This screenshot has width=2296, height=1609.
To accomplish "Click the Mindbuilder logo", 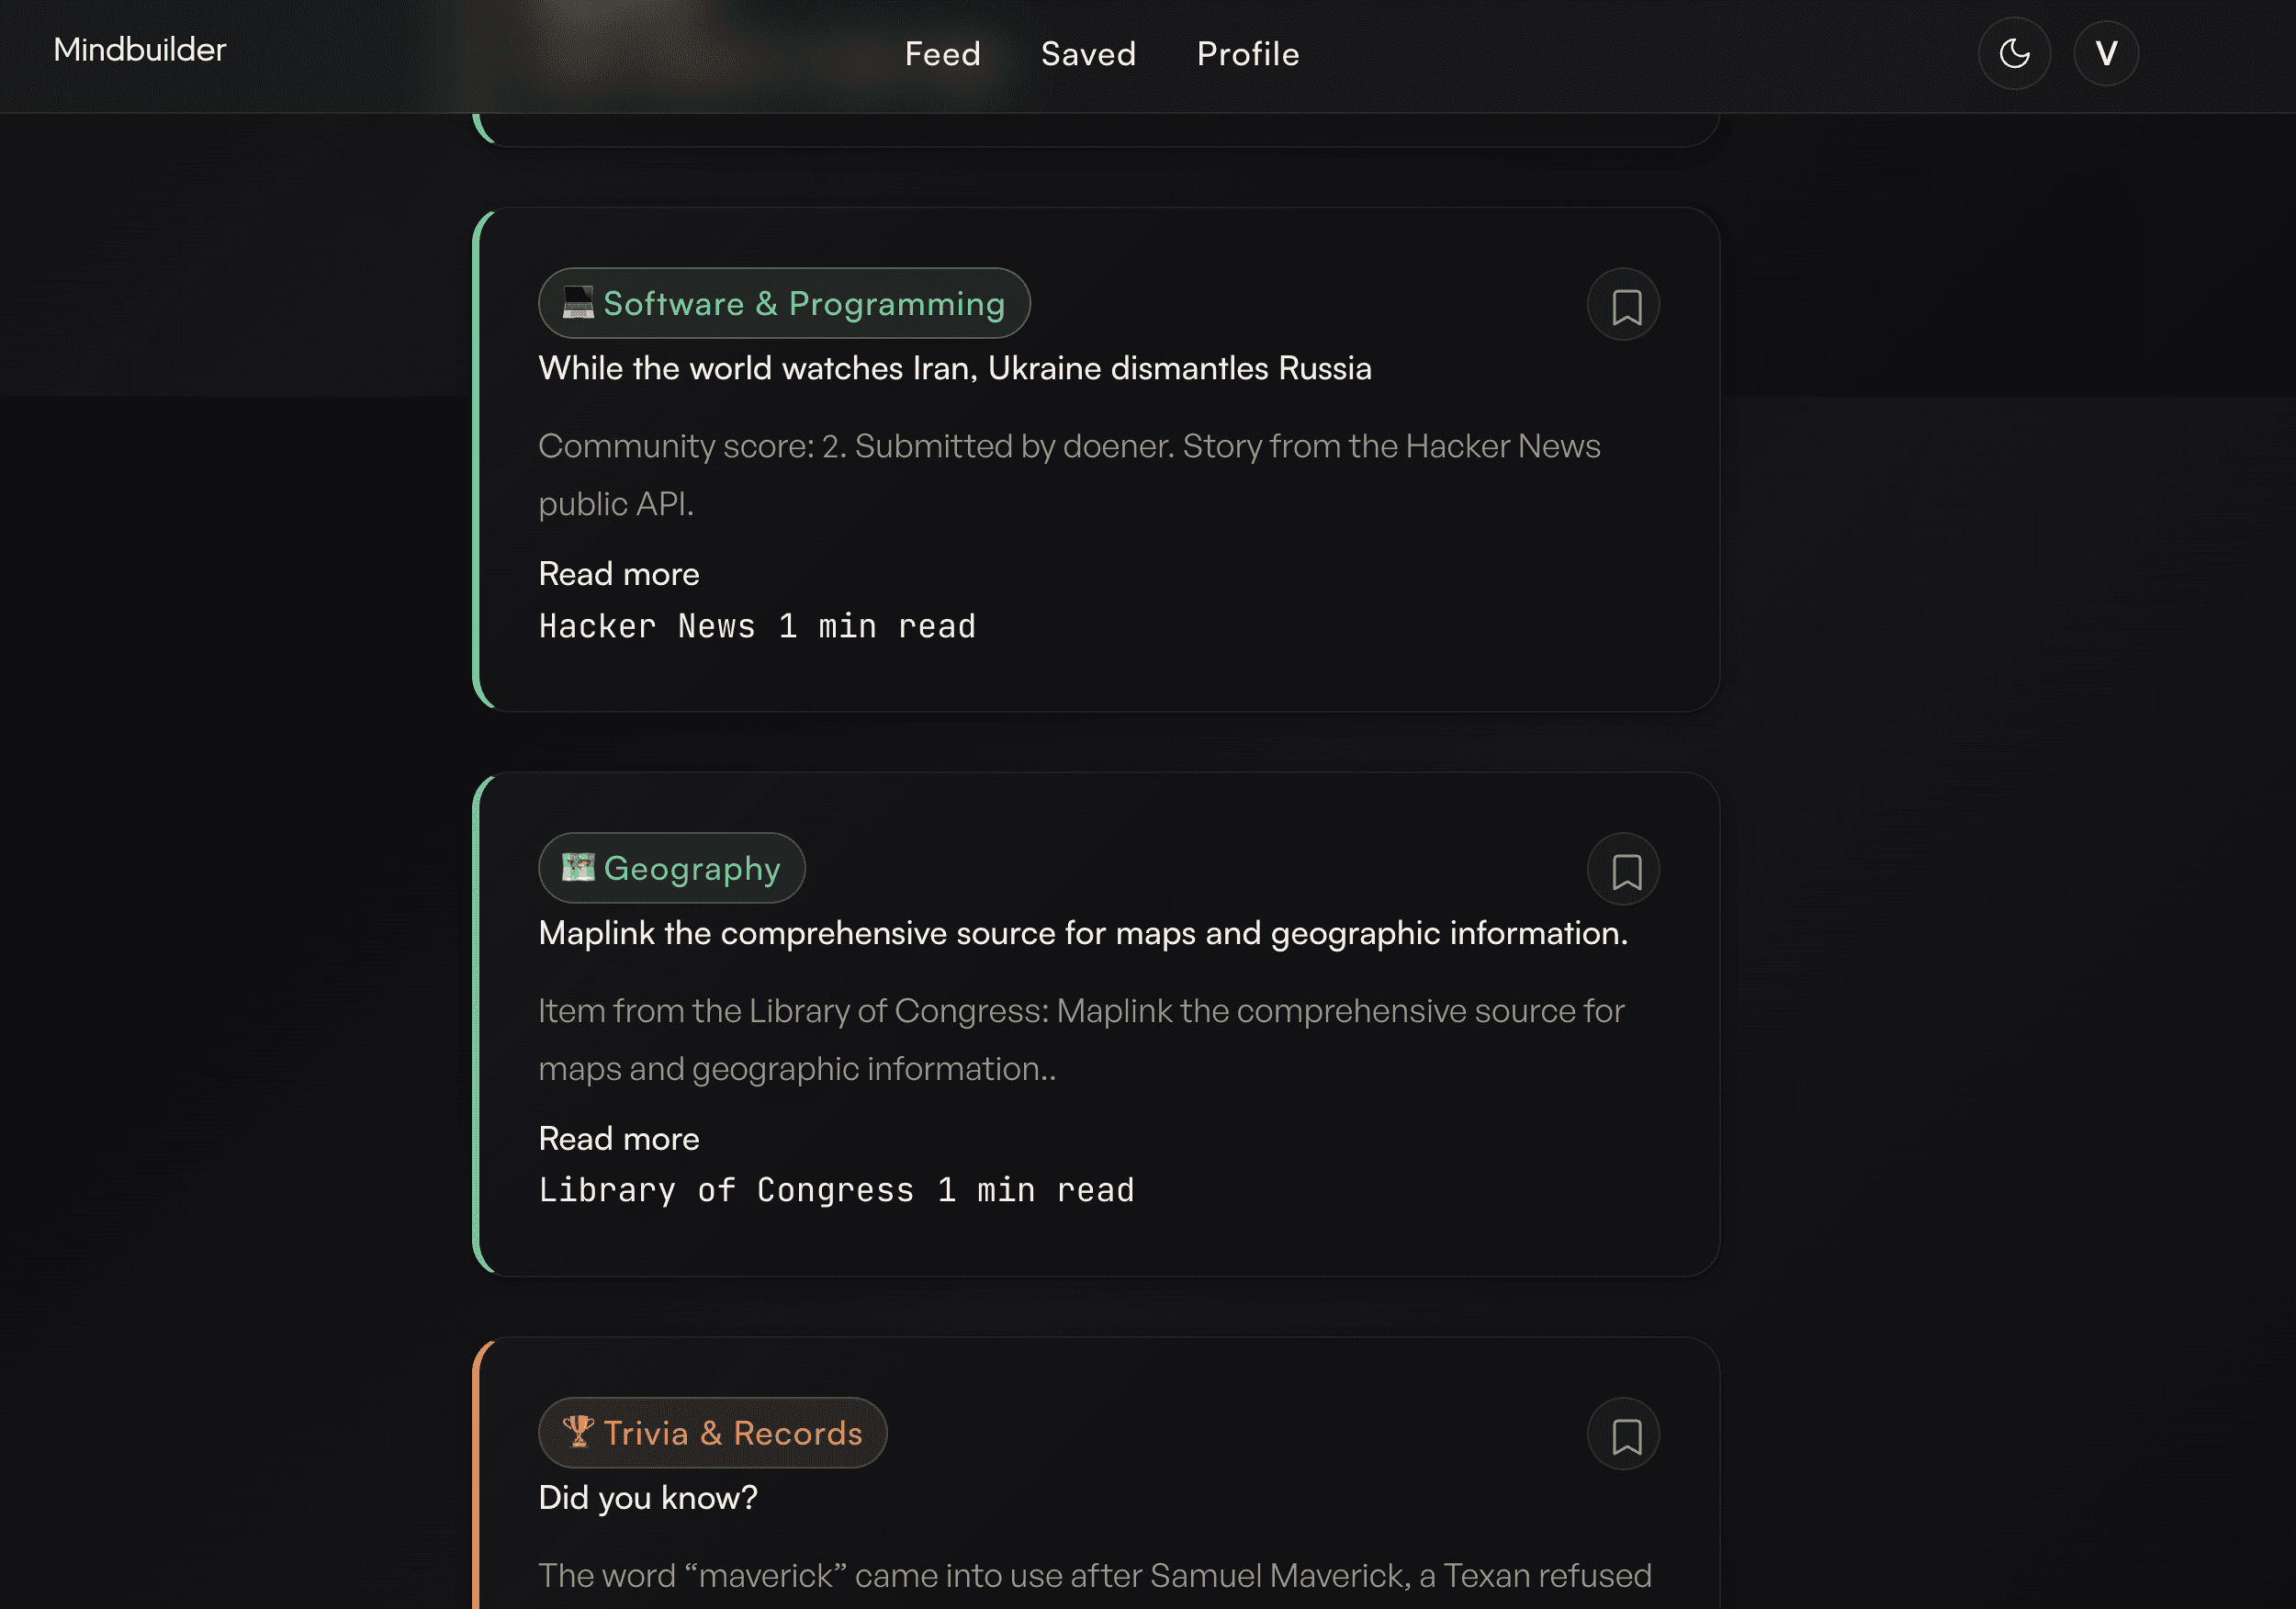I will point(139,49).
